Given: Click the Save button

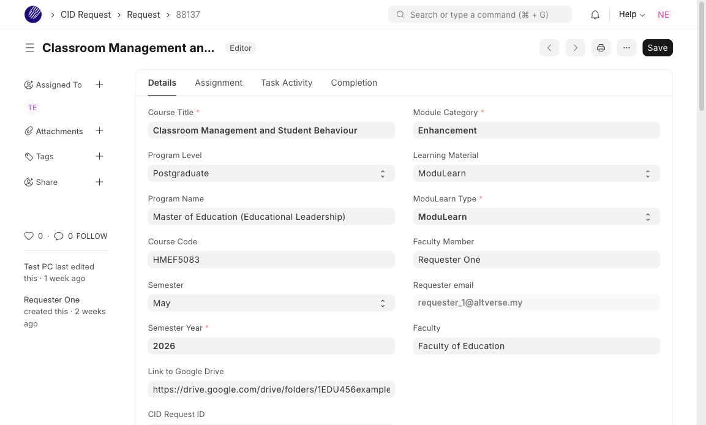Looking at the screenshot, I should 657,48.
